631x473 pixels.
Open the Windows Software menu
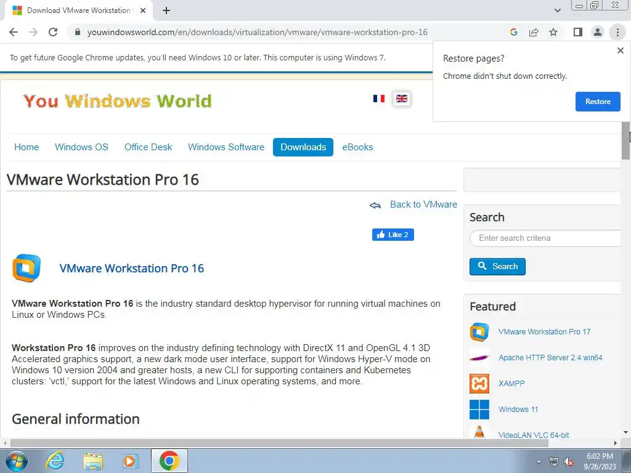226,147
